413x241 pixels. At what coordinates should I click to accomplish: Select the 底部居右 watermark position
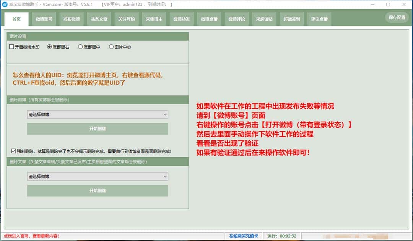point(50,47)
